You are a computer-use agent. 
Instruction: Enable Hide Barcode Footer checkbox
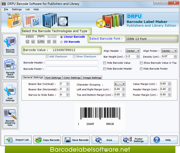141,69
